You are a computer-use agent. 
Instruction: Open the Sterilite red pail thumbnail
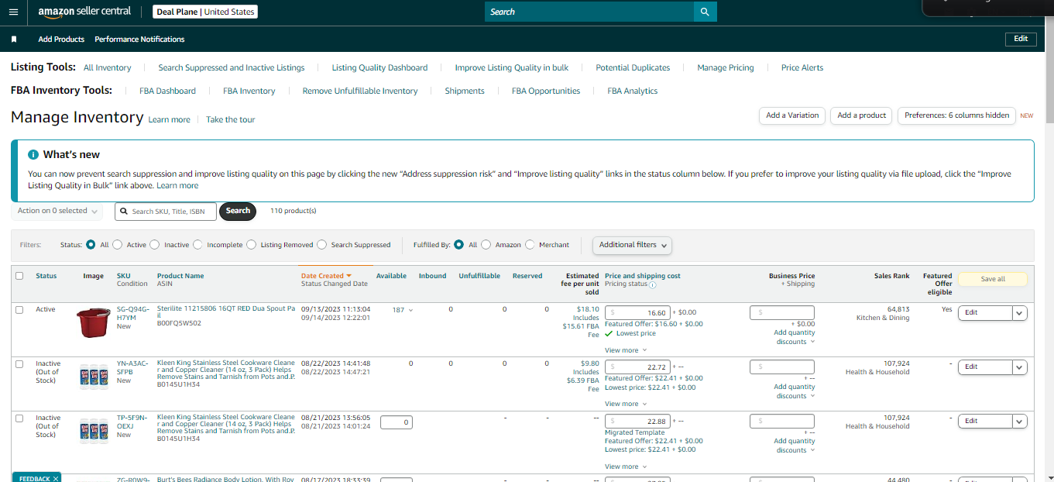click(94, 322)
